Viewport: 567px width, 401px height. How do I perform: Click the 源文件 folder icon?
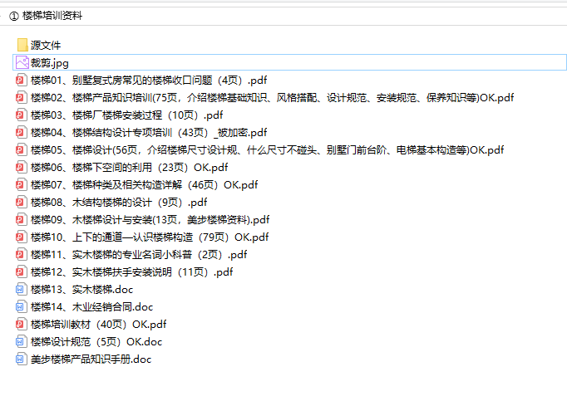point(22,45)
